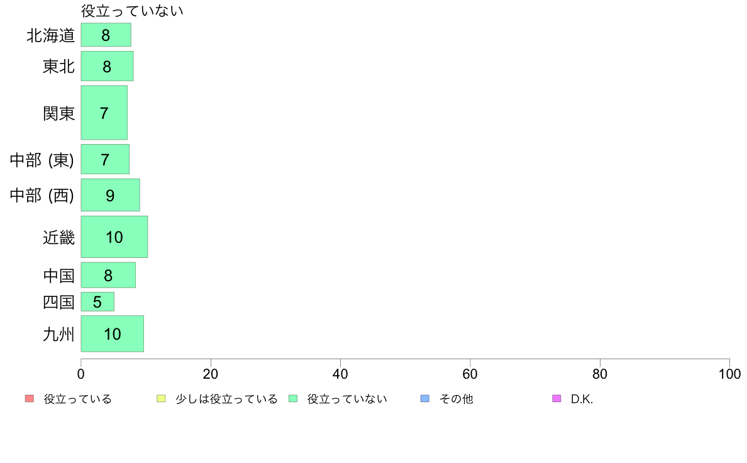
Task: Click the 役立っていない chart title
Action: coord(132,11)
